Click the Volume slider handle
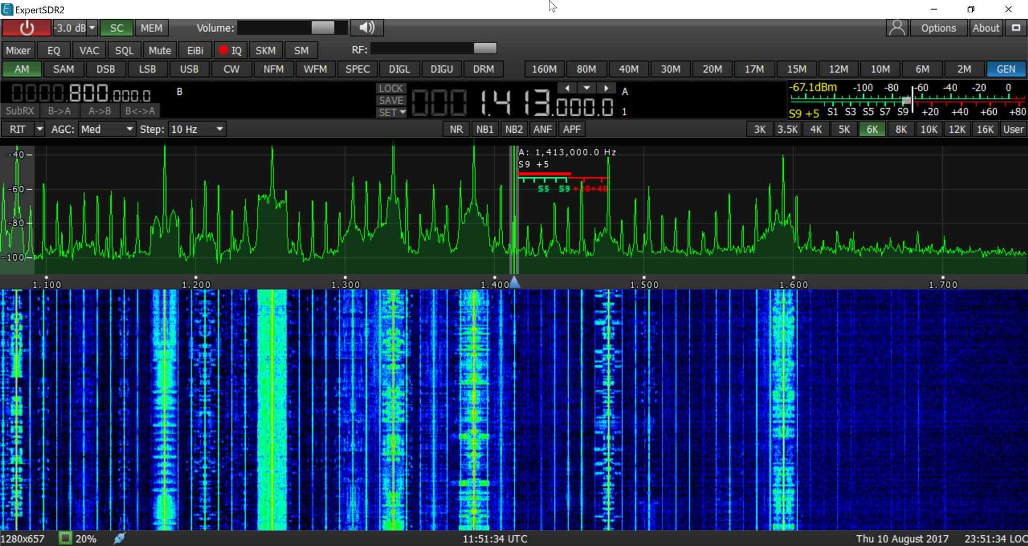The image size is (1028, 546). [323, 28]
